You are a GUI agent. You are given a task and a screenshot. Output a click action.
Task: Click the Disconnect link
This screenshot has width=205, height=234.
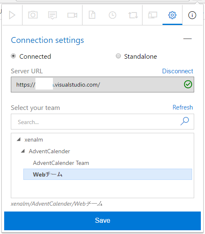tap(177, 71)
